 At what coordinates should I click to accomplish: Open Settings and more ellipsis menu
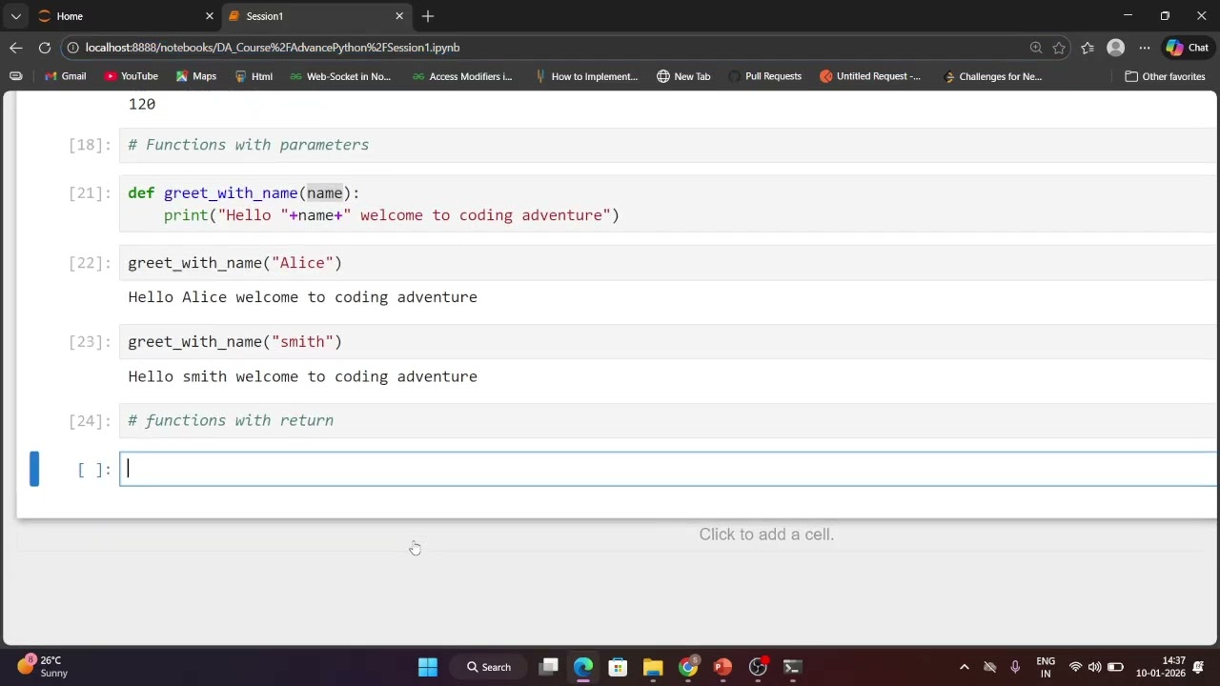tap(1145, 48)
